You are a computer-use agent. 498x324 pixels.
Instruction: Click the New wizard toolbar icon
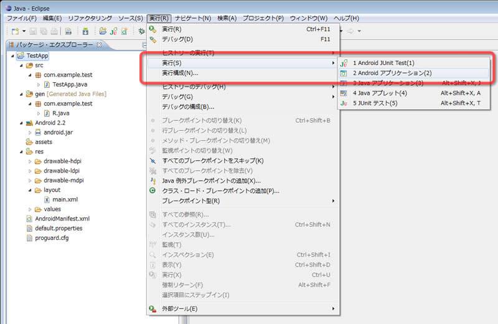(15, 31)
